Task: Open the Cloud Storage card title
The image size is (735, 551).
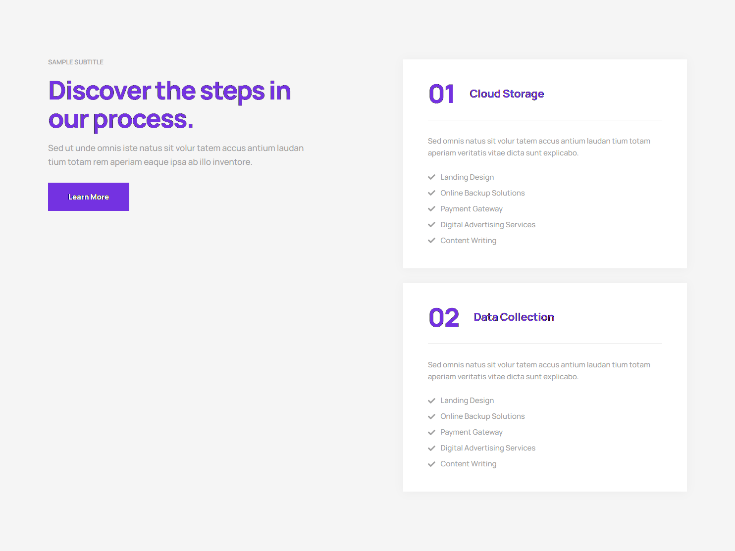Action: coord(507,94)
